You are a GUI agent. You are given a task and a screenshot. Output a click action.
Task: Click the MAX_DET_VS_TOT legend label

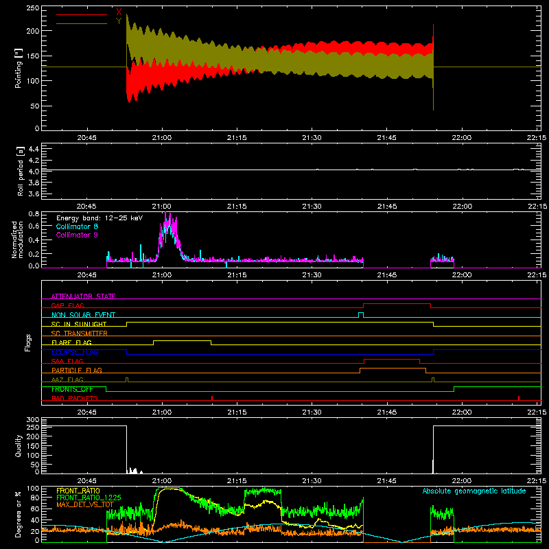pyautogui.click(x=85, y=504)
